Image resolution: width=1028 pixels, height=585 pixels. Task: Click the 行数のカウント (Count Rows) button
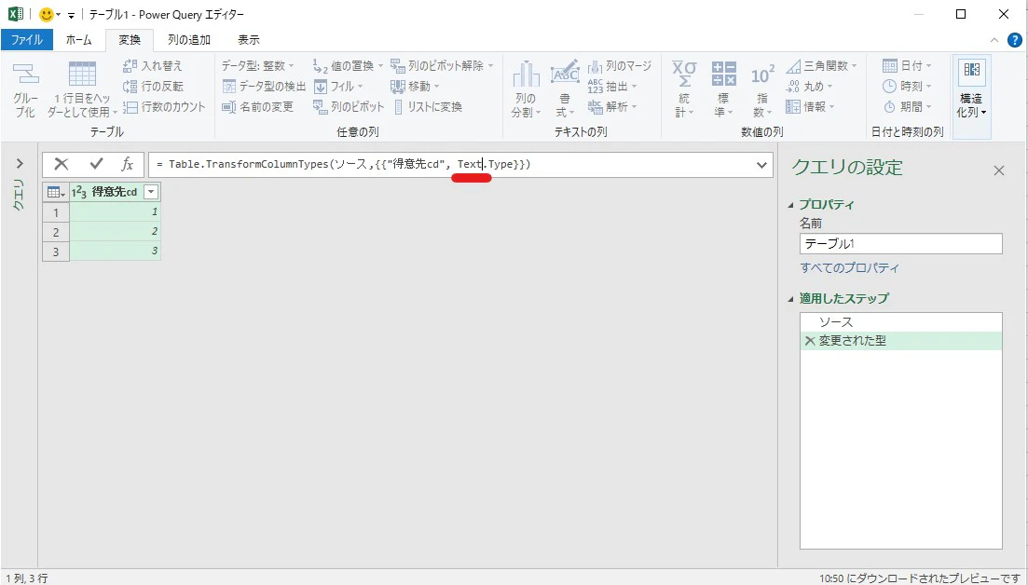[164, 107]
